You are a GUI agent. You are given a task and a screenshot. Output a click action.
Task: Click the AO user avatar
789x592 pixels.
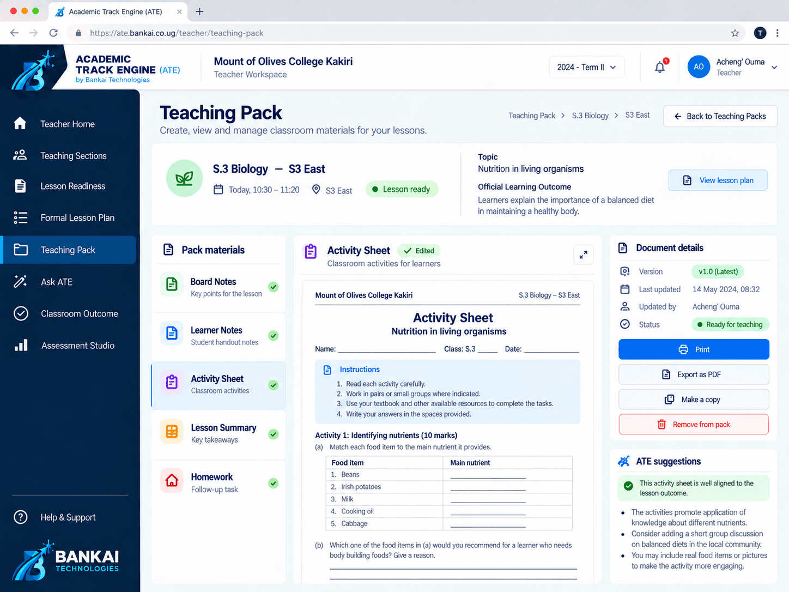tap(699, 67)
